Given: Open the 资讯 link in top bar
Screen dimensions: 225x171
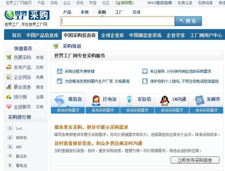Looking at the screenshot, I should click(x=80, y=3).
